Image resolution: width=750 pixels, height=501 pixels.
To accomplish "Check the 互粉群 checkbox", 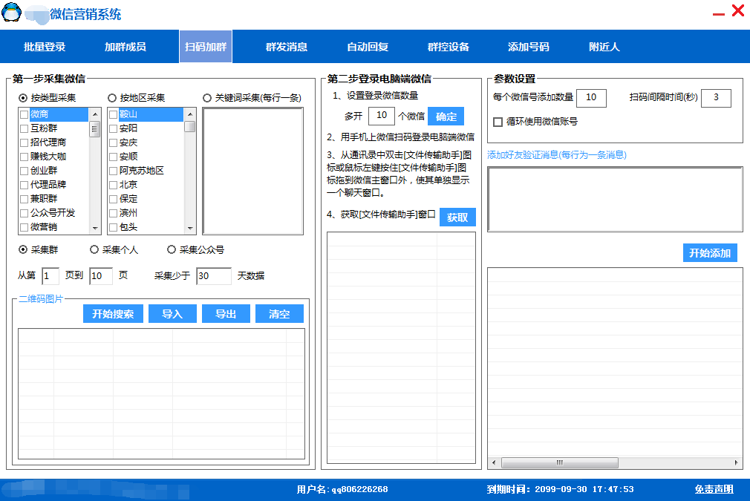I will tap(25, 128).
